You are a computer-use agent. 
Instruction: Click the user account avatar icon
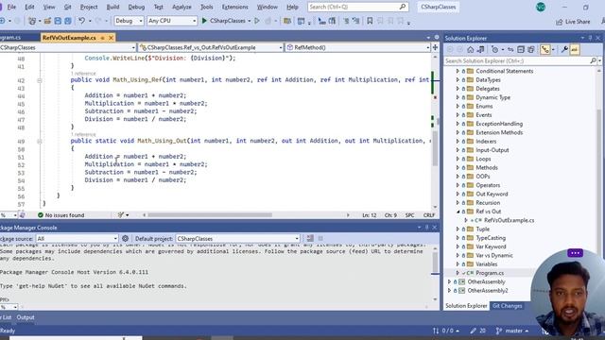pos(541,7)
